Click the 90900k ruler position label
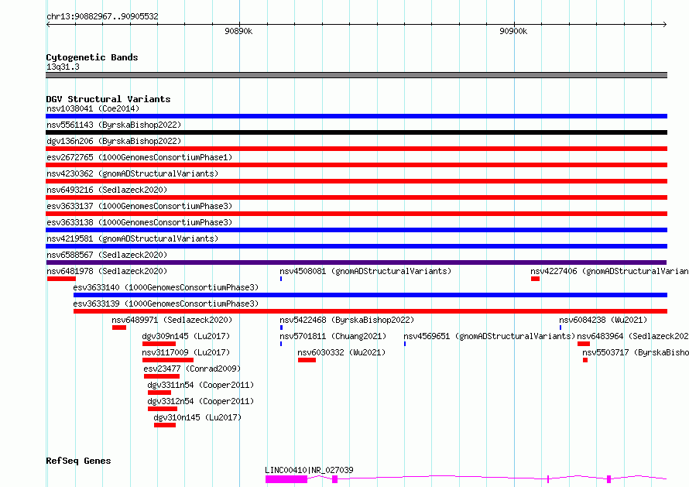 [513, 31]
